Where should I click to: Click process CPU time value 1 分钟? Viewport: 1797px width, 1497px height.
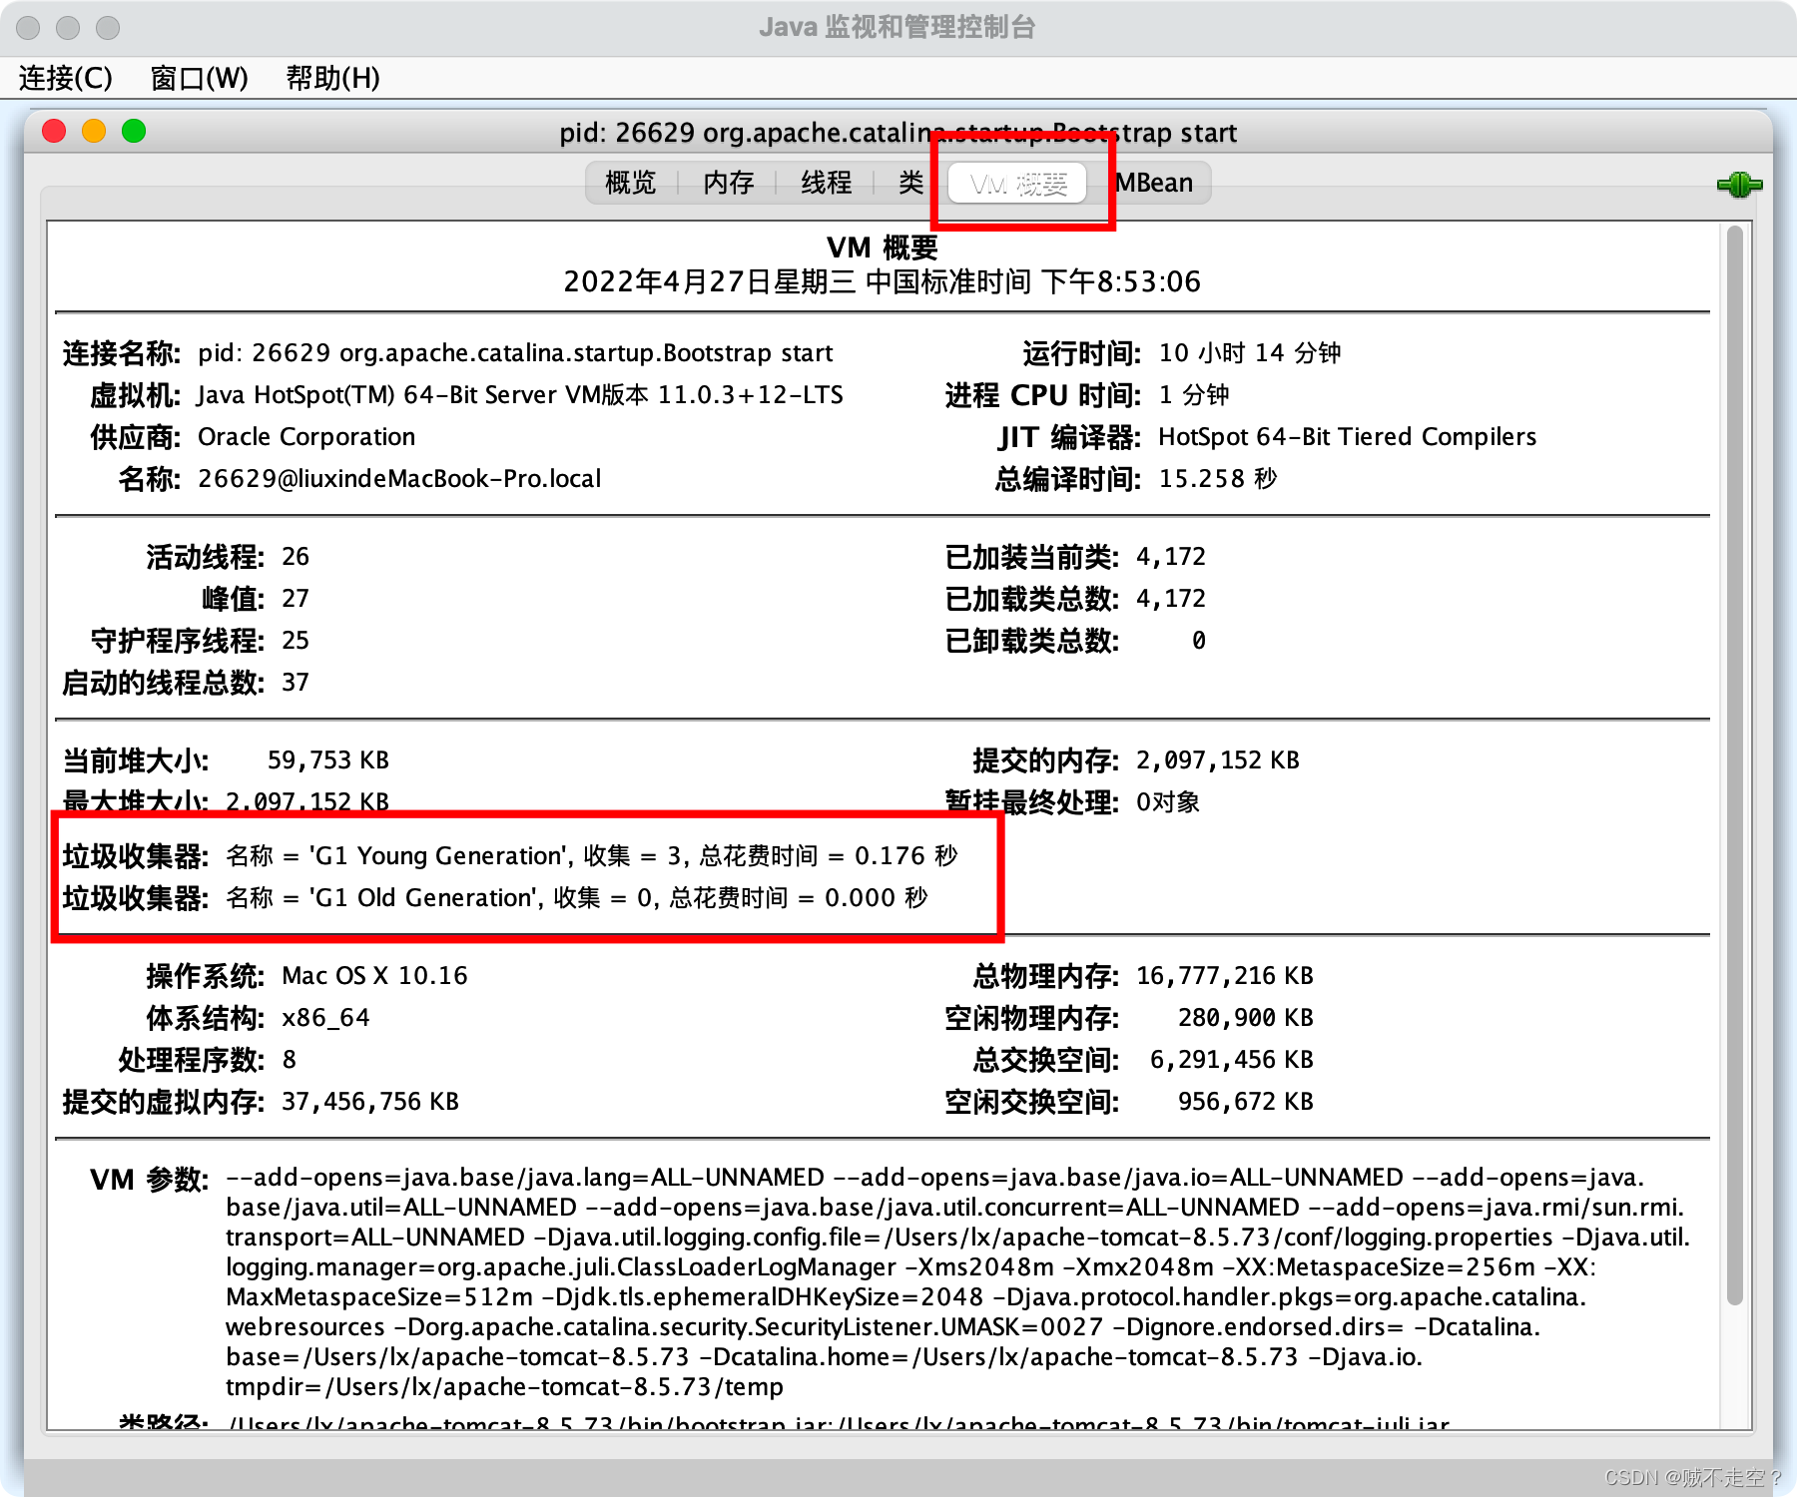pos(1194,395)
